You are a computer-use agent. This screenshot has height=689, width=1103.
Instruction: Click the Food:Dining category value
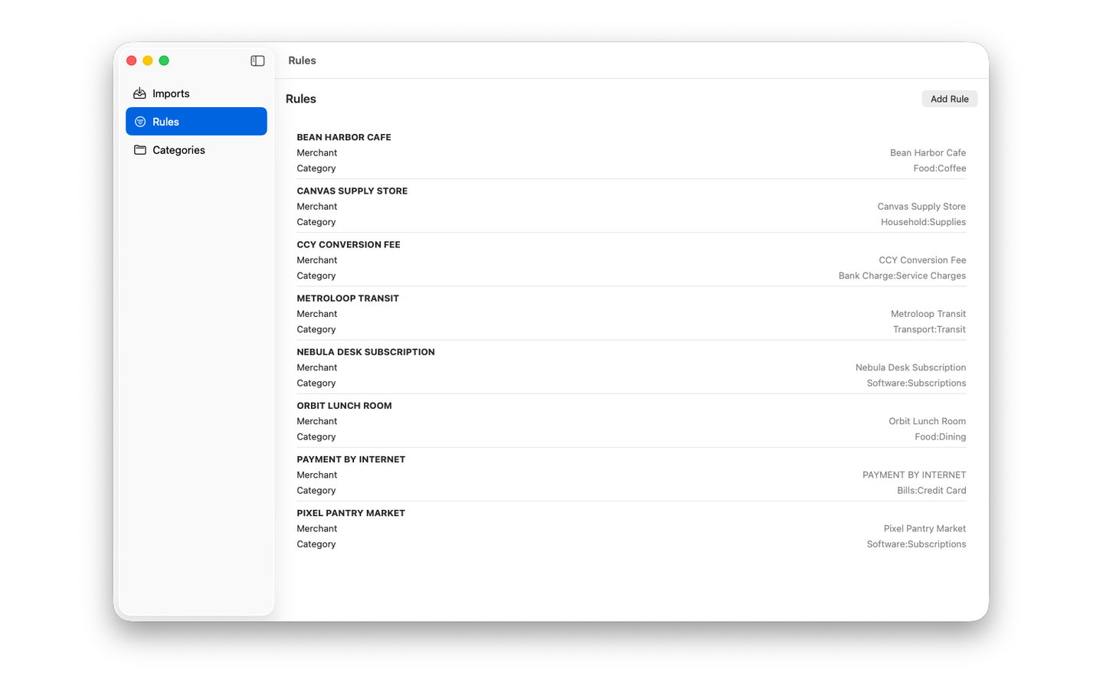coord(940,436)
